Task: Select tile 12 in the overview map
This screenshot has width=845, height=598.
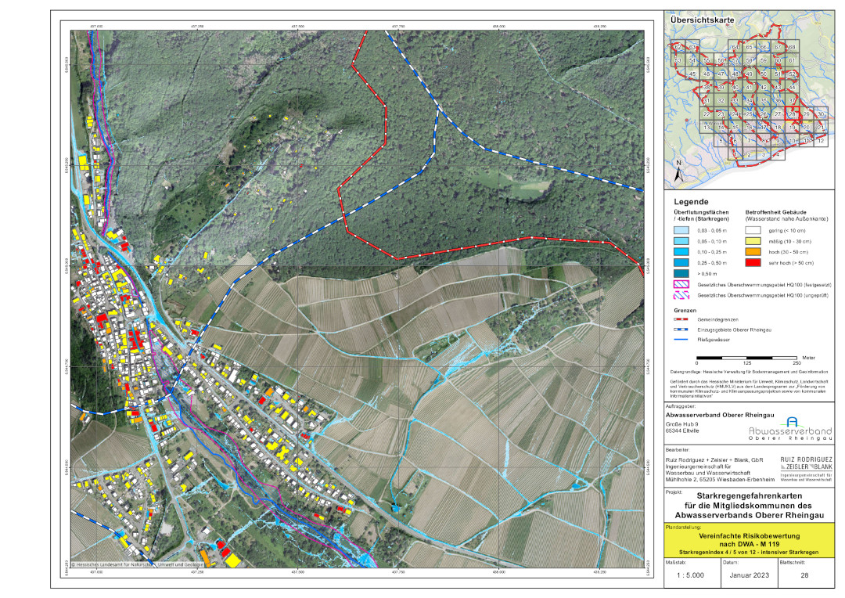Action: coord(820,141)
